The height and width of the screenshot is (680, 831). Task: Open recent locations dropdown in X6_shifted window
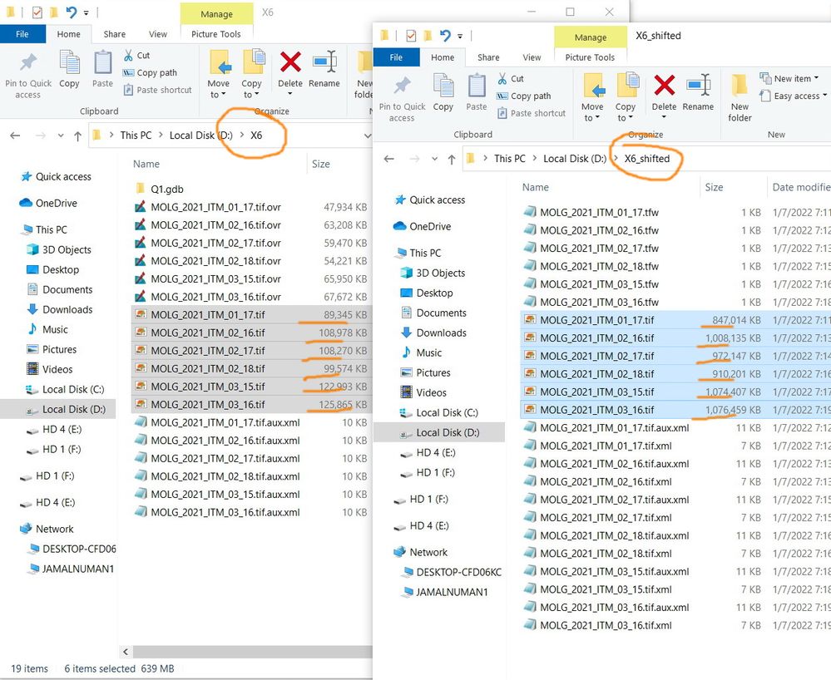[x=434, y=159]
